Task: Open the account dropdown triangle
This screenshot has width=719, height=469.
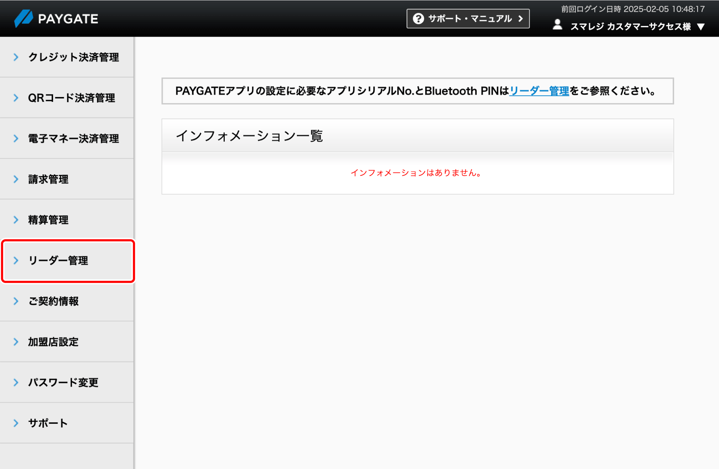Action: click(701, 27)
